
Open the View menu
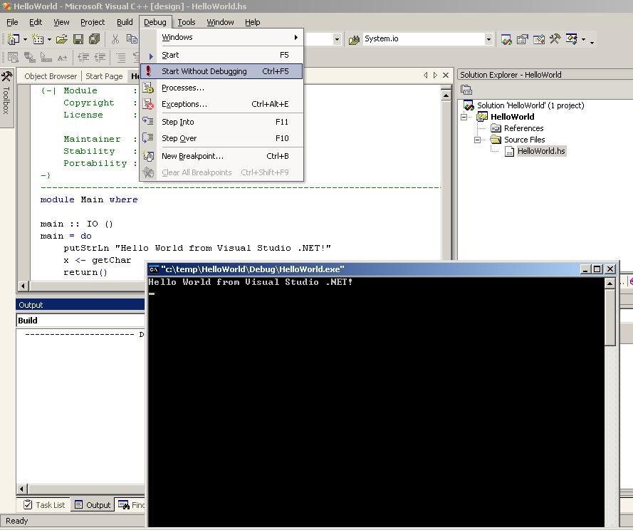pyautogui.click(x=61, y=22)
